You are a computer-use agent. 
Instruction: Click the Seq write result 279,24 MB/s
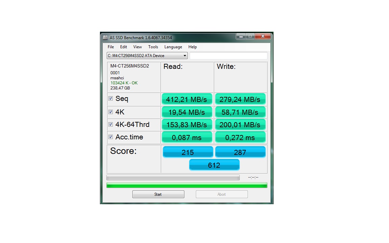tap(240, 99)
